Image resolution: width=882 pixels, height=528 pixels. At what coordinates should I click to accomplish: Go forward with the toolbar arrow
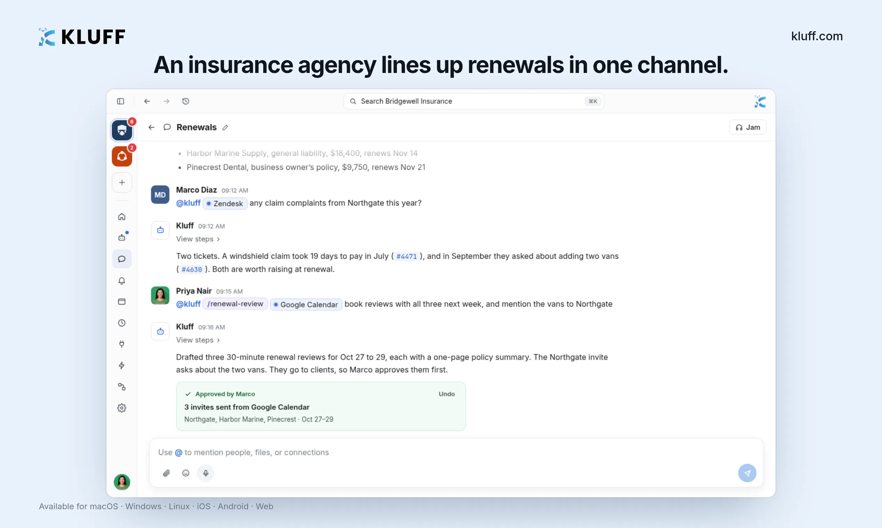(166, 101)
